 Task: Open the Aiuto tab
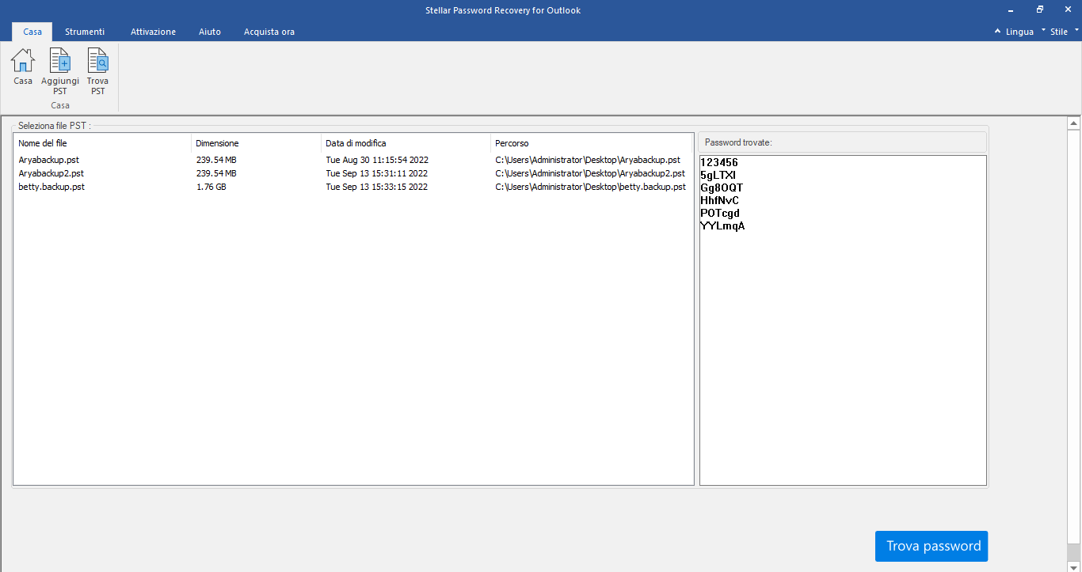210,32
